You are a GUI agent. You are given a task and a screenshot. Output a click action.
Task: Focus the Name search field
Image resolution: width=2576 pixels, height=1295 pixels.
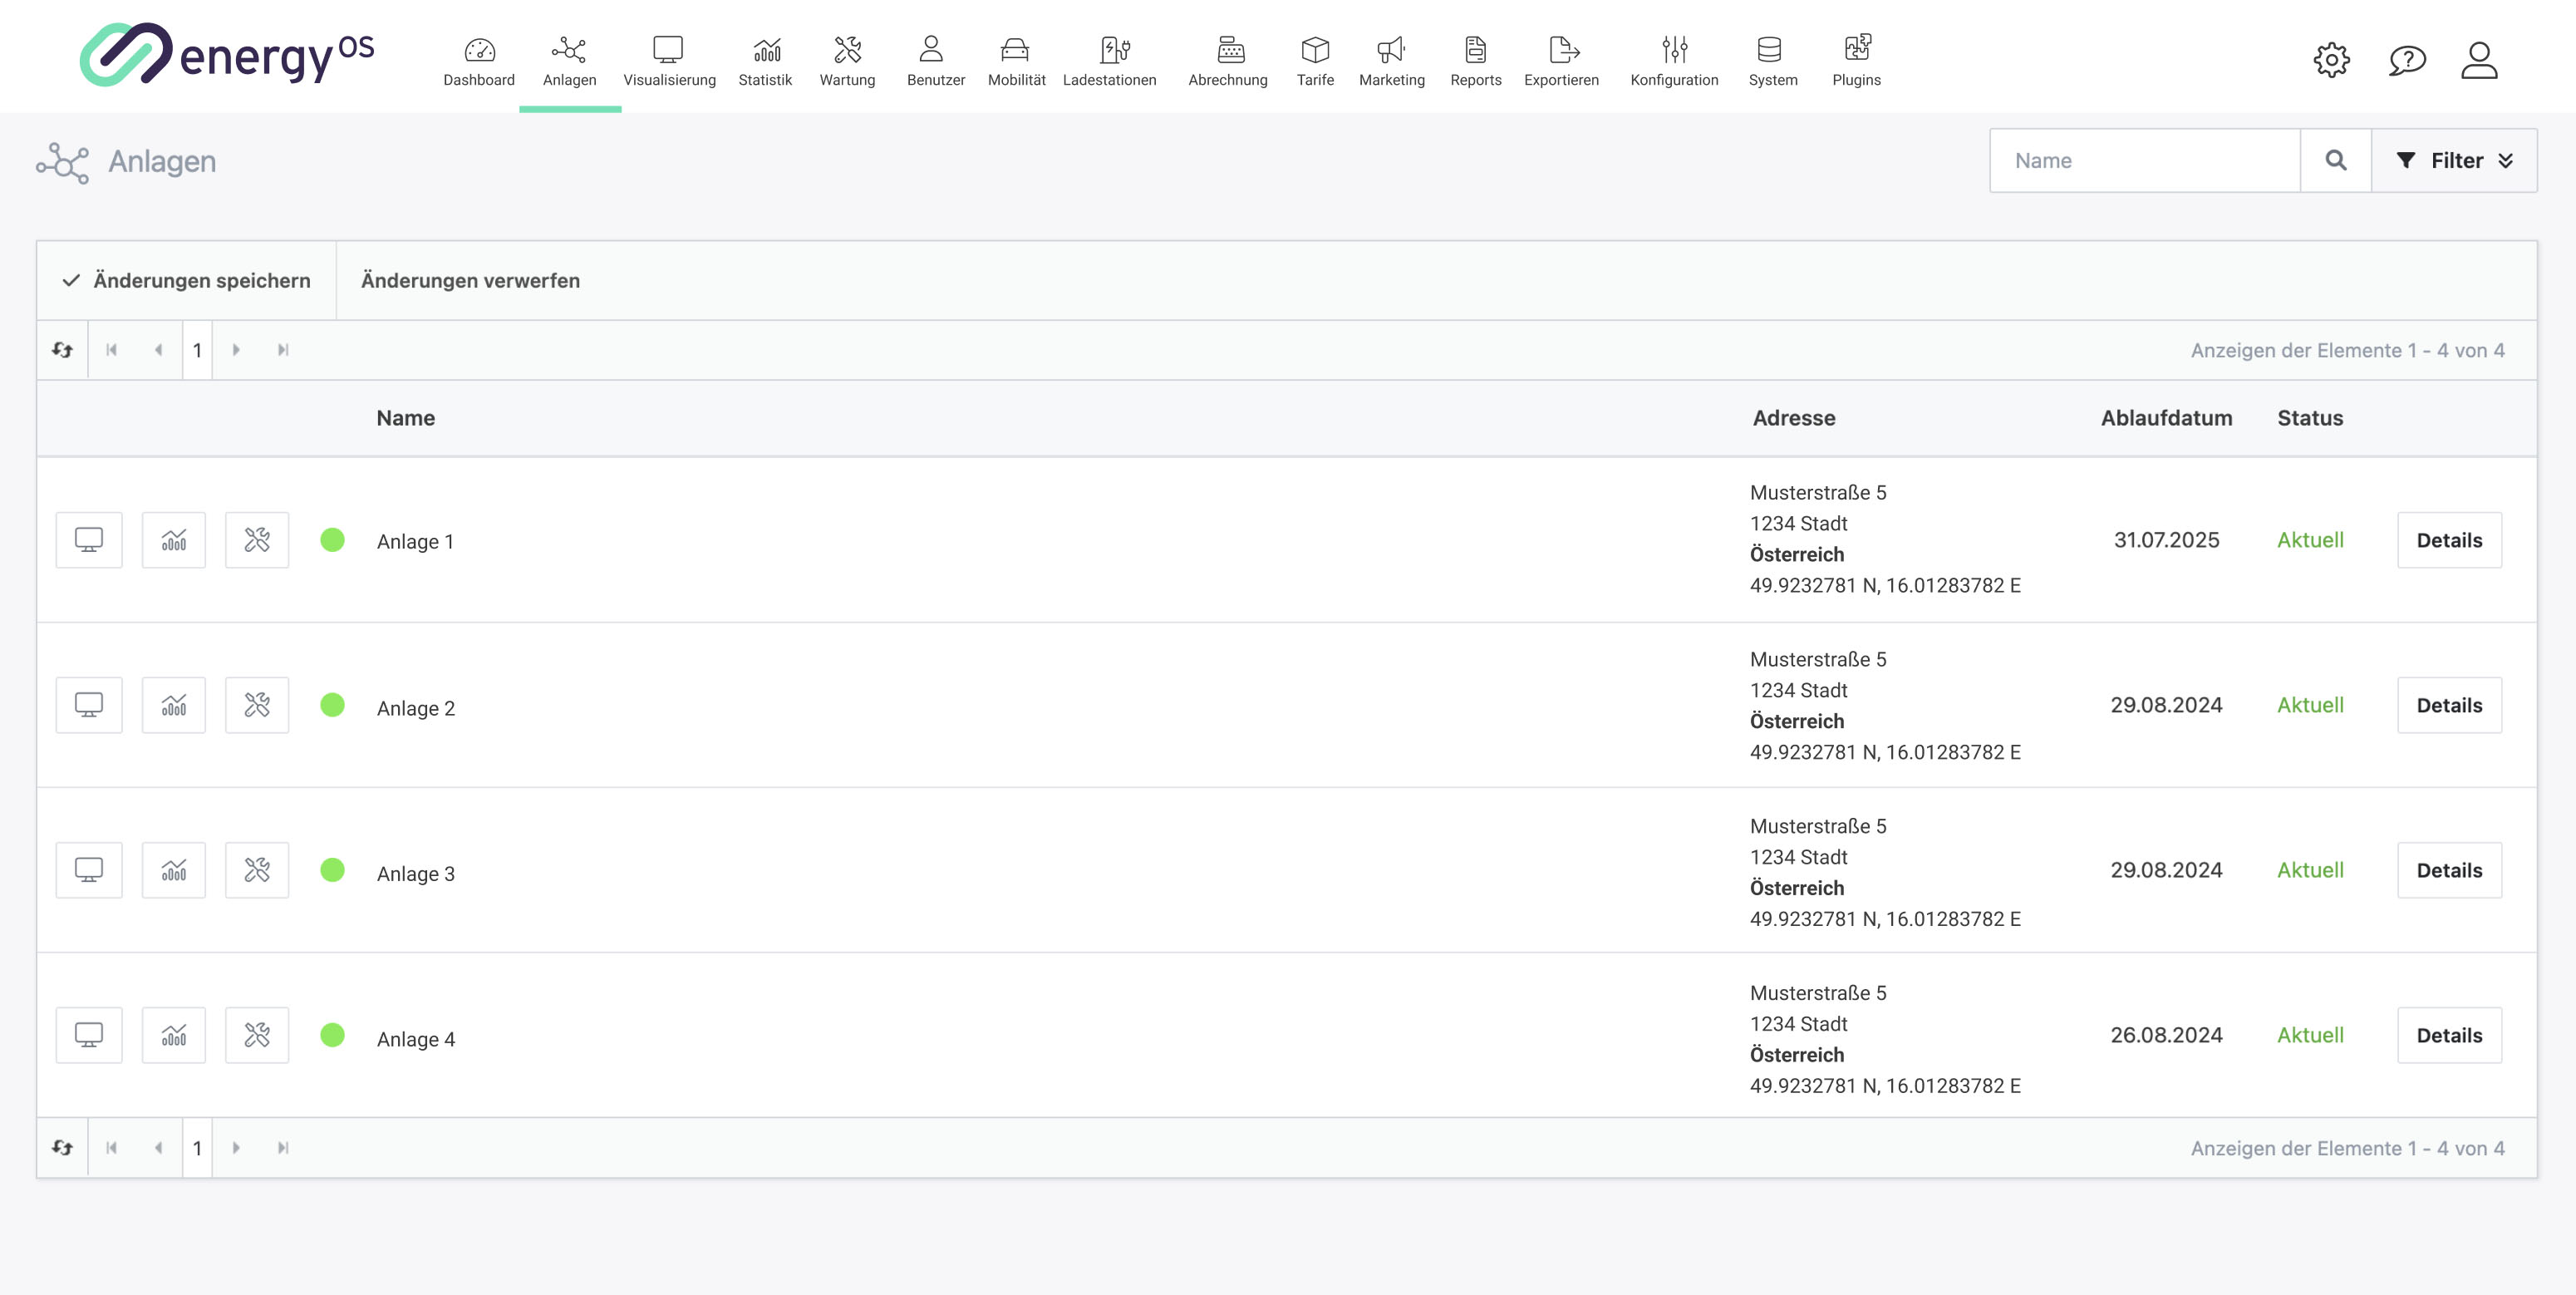[2144, 160]
